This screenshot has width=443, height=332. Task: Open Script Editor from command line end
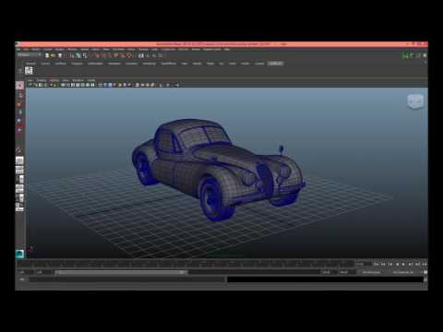pyautogui.click(x=425, y=279)
